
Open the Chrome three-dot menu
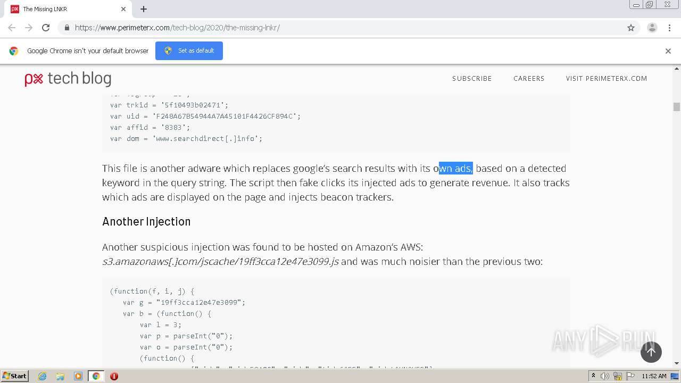[669, 28]
